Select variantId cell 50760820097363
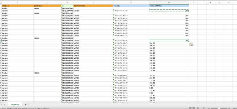 coord(131,28)
